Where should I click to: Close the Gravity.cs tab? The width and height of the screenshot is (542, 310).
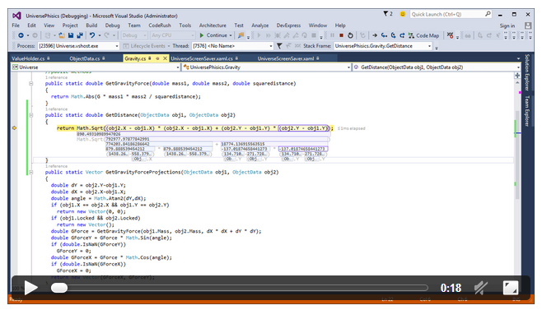[x=165, y=58]
